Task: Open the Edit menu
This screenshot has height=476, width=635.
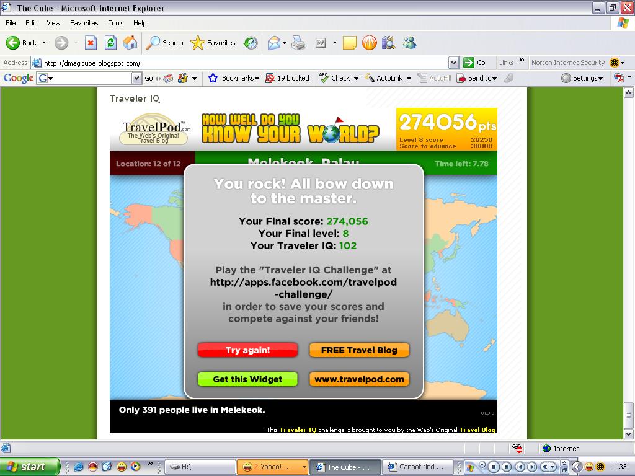Action: point(31,23)
